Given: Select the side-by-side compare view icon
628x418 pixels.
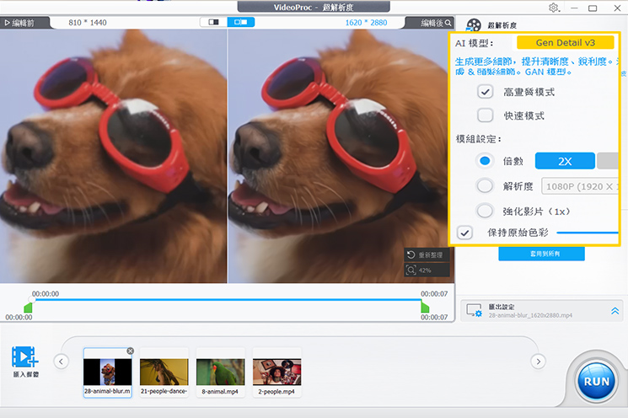Looking at the screenshot, I should (x=213, y=22).
